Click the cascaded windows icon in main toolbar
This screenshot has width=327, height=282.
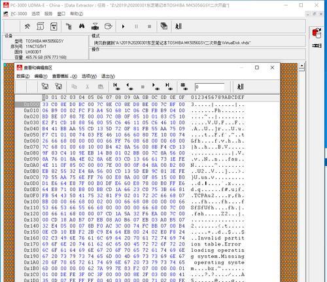coord(163,26)
